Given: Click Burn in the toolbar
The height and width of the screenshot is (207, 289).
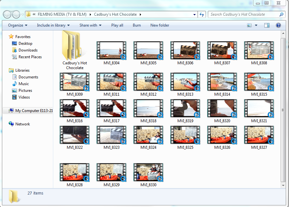Looking at the screenshot, I should (x=137, y=25).
